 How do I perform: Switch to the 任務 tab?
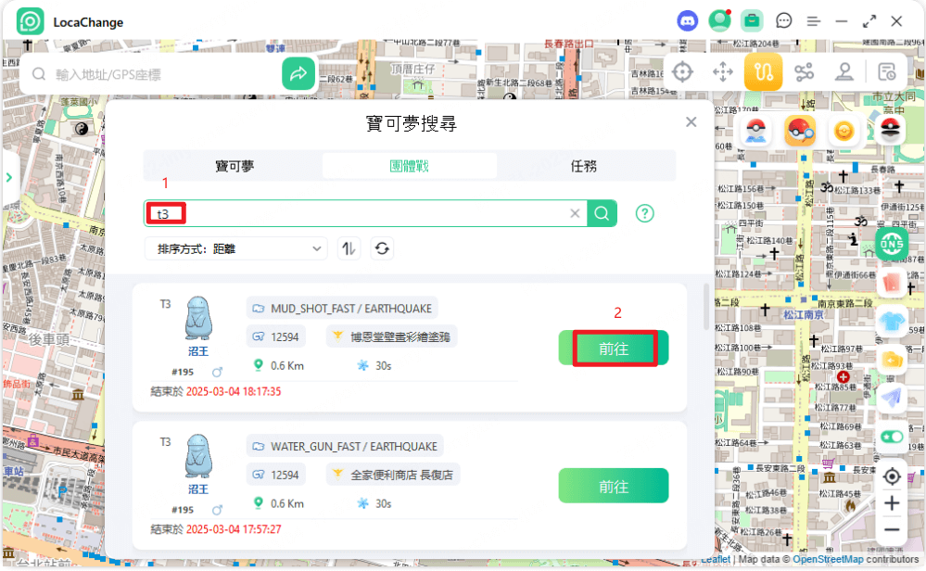[583, 167]
